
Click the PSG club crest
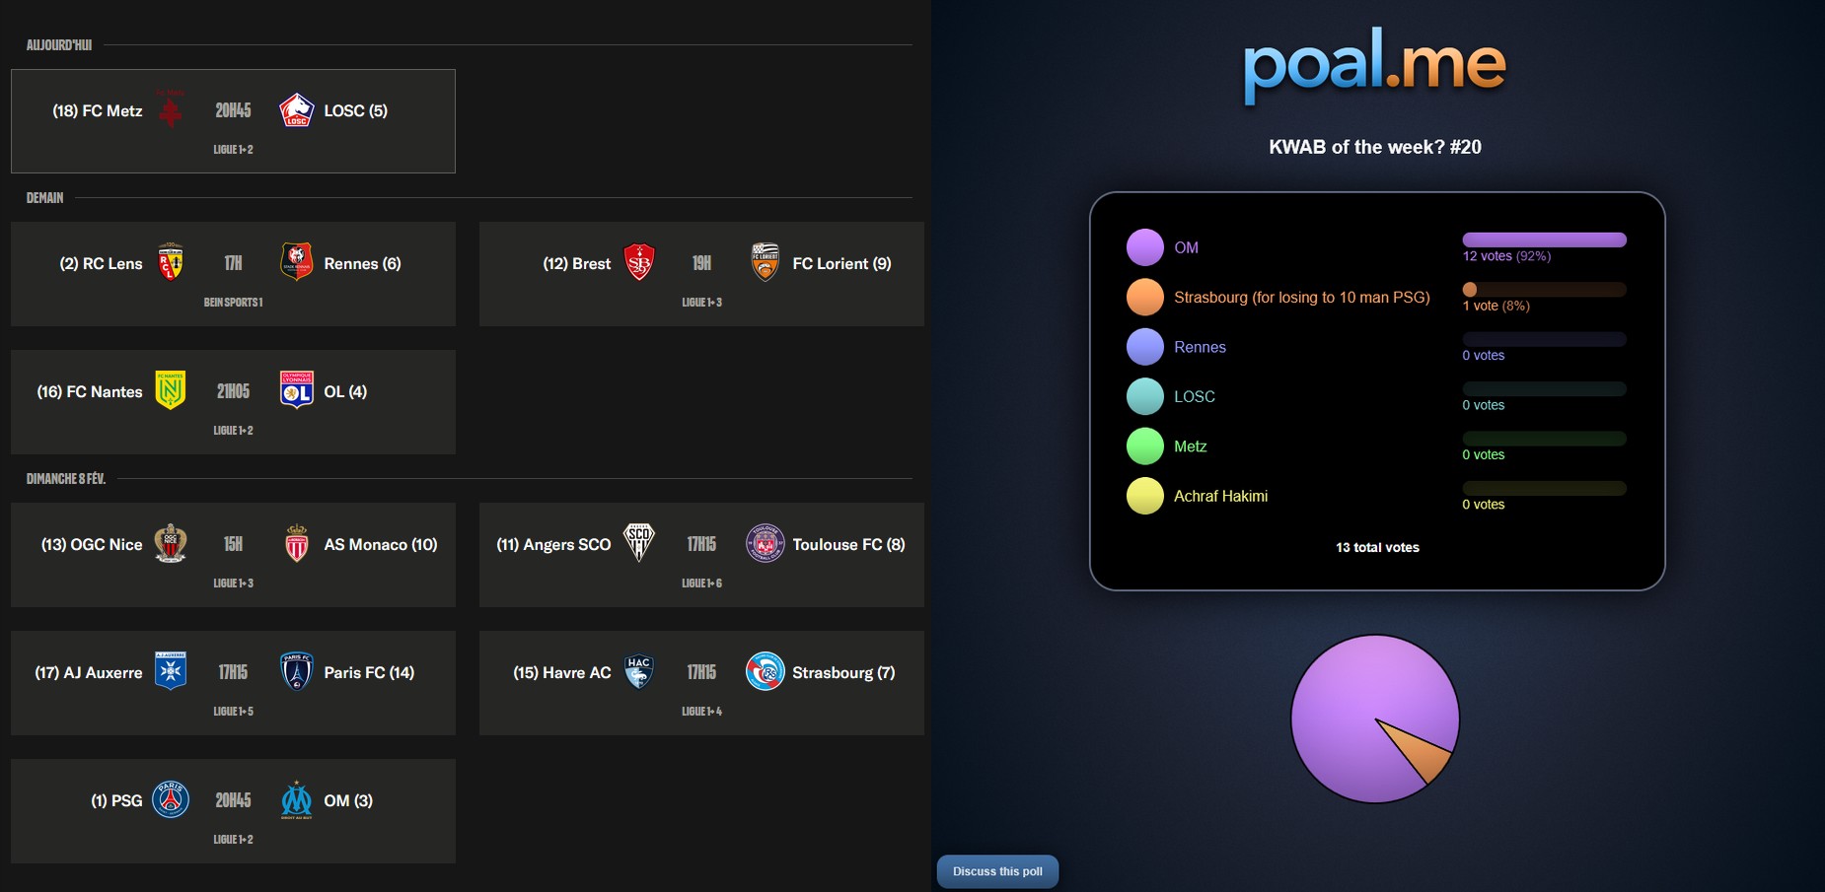171,799
